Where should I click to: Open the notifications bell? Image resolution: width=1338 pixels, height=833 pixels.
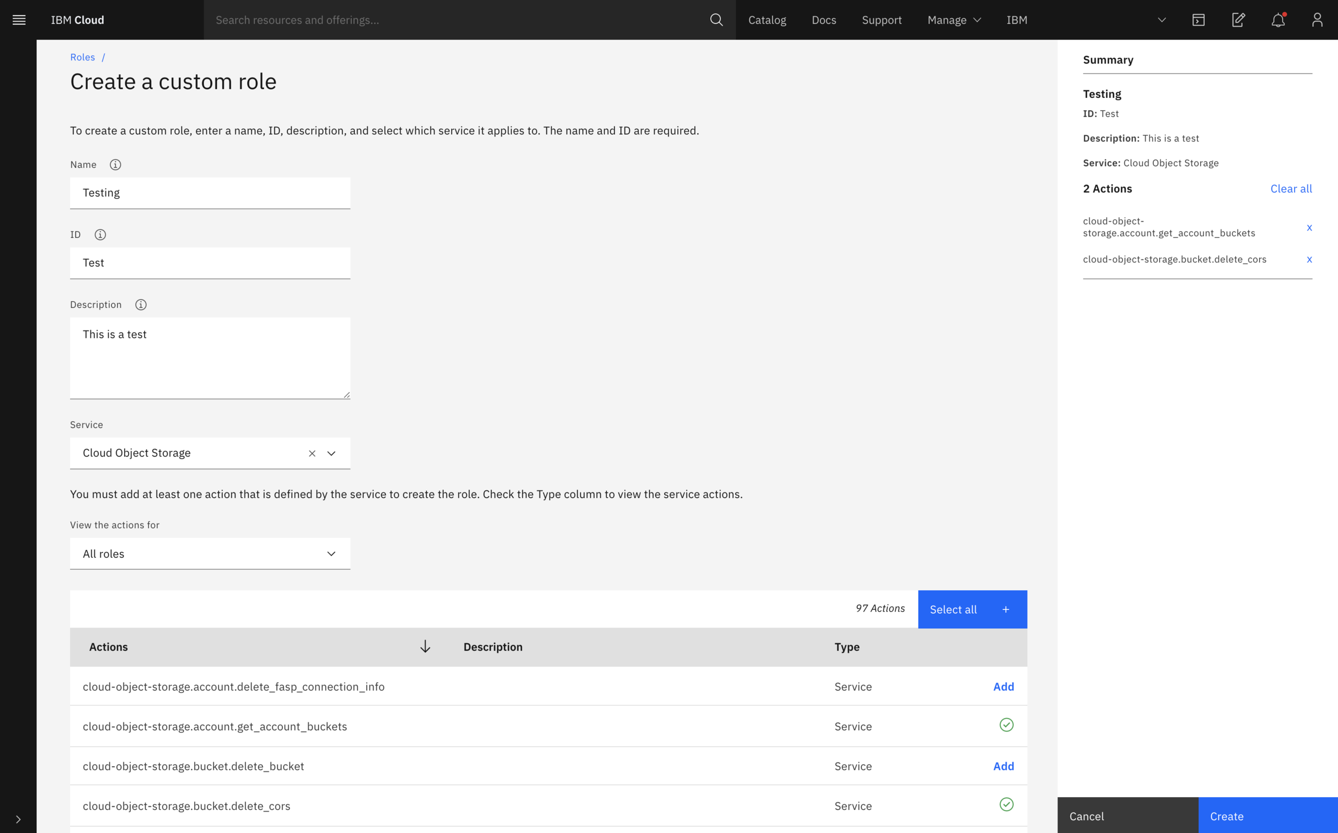1278,20
